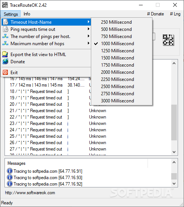Click Unknown host name in hop 21 row
184x207 pixels.
pos(98,111)
